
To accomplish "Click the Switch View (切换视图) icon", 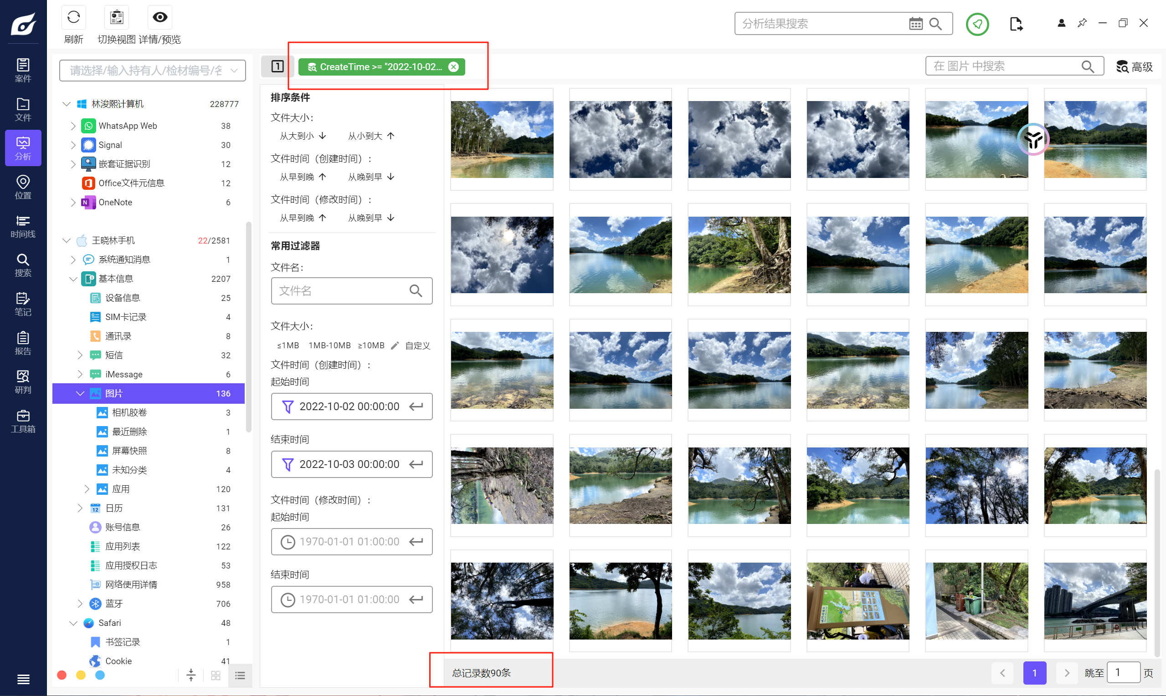I will coord(116,18).
